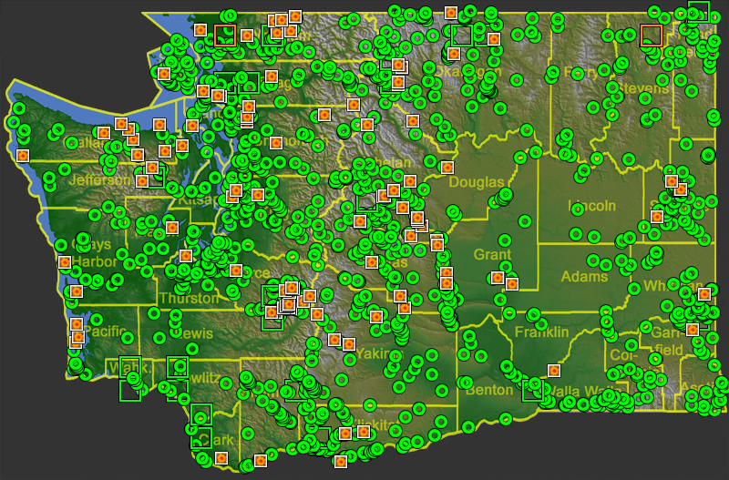The width and height of the screenshot is (729, 480).
Task: Click the Thurston county label
Action: point(188,298)
